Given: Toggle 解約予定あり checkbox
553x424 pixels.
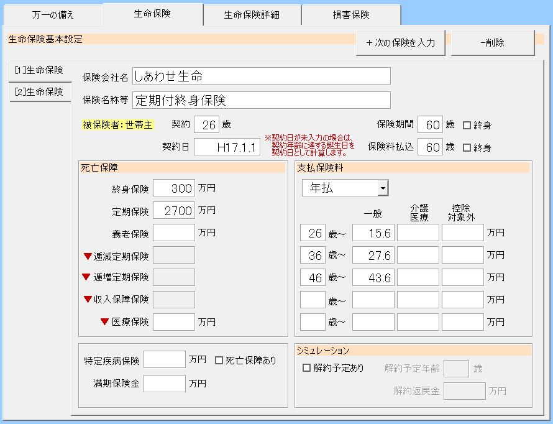Looking at the screenshot, I should coord(306,368).
